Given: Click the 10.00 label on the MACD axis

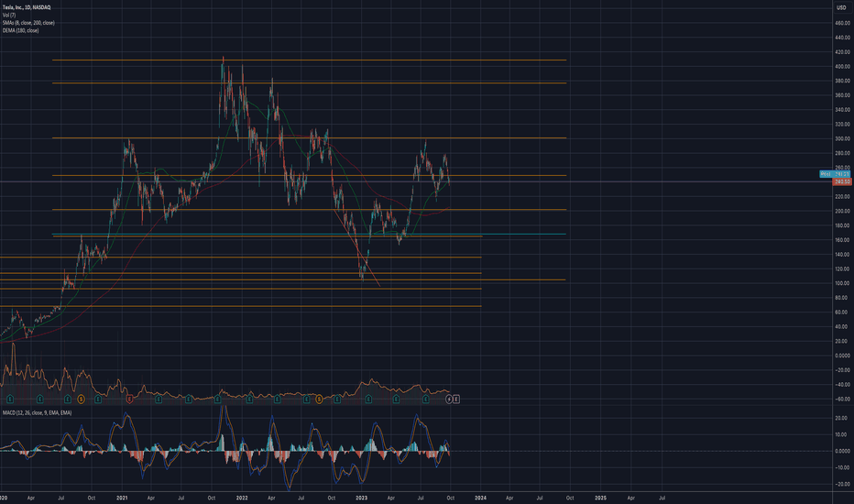Looking at the screenshot, I should pos(843,434).
